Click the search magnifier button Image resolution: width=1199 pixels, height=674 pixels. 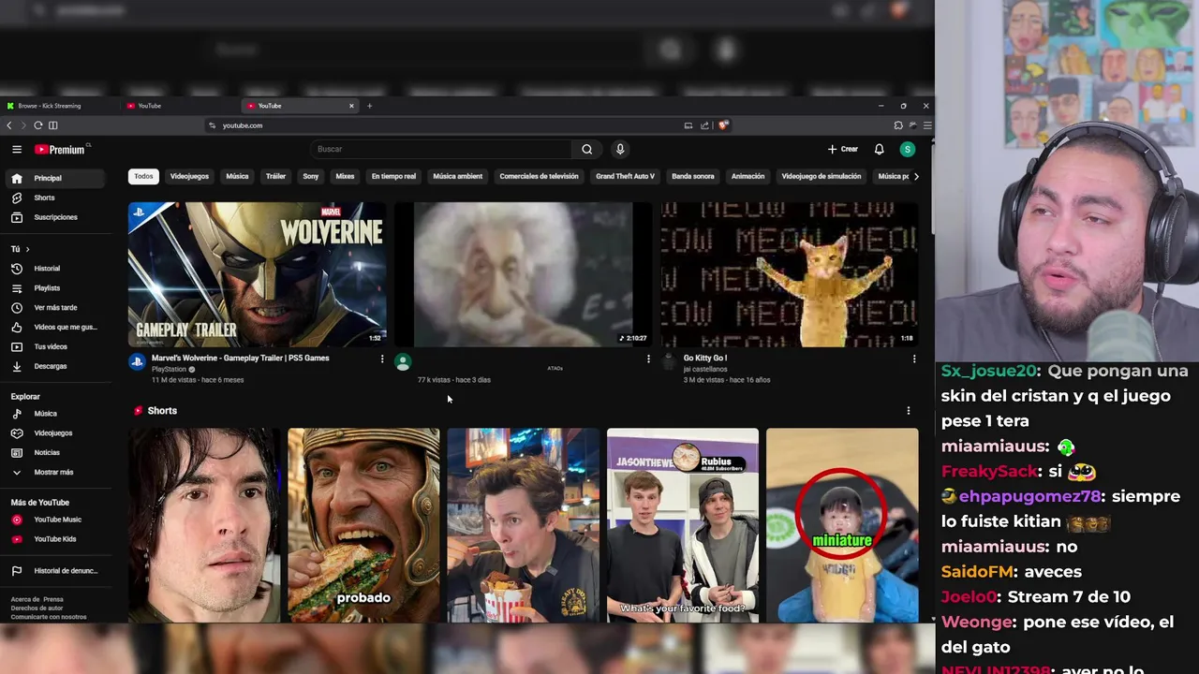click(586, 149)
